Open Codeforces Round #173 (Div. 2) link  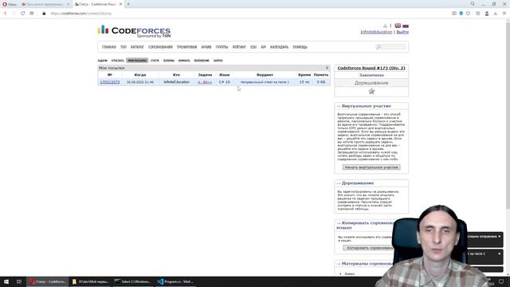371,68
